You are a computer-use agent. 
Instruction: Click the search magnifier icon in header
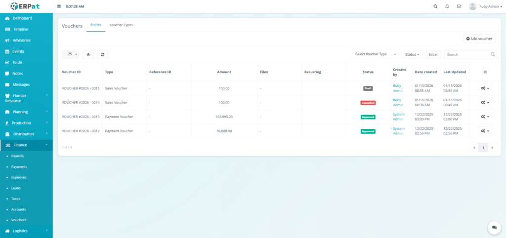tap(435, 6)
